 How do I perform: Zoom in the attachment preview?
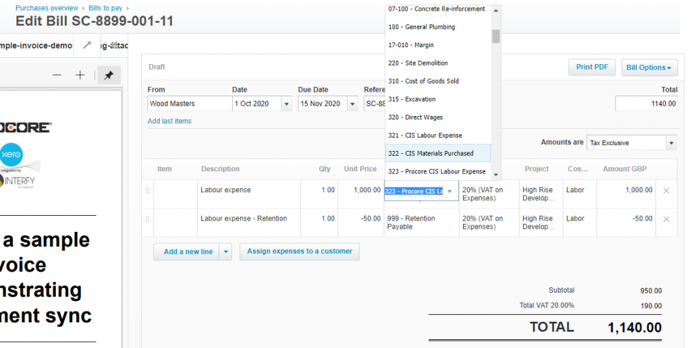tap(80, 75)
